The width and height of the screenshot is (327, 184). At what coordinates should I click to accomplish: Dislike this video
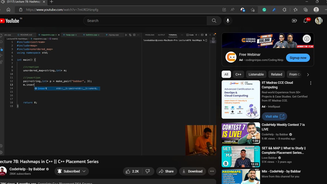148,171
